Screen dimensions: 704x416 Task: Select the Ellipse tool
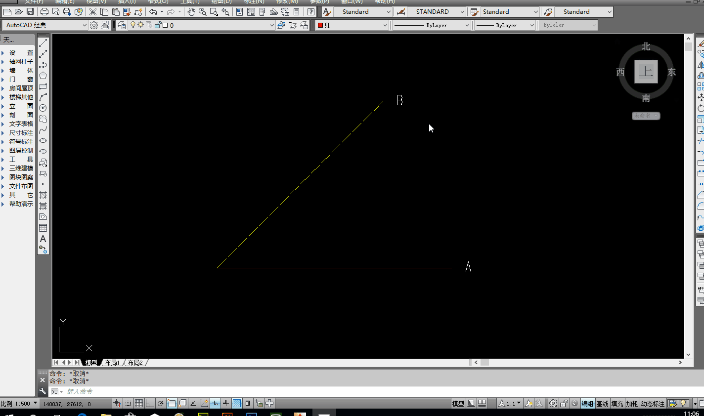[43, 140]
